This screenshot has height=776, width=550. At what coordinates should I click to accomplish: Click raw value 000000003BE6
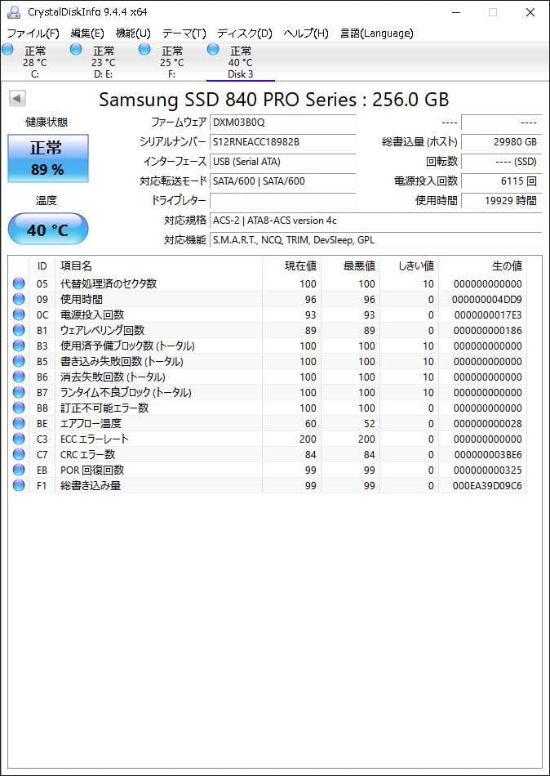coord(486,455)
